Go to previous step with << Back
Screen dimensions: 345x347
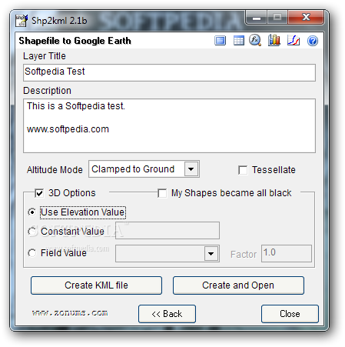tap(167, 314)
